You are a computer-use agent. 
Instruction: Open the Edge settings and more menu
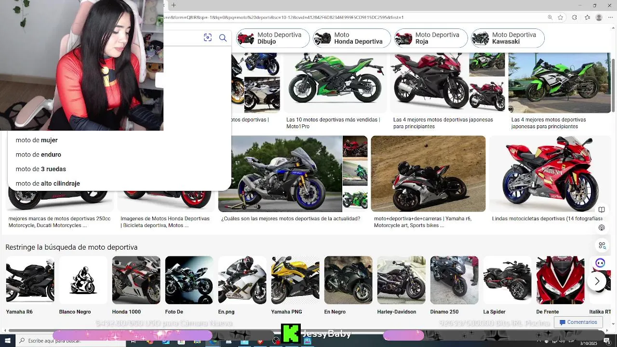click(x=611, y=17)
